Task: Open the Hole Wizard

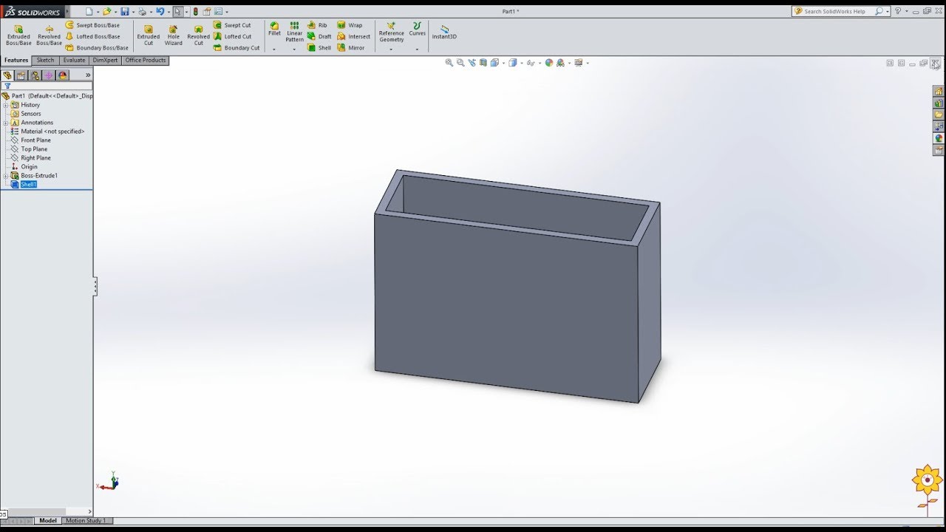Action: tap(173, 35)
